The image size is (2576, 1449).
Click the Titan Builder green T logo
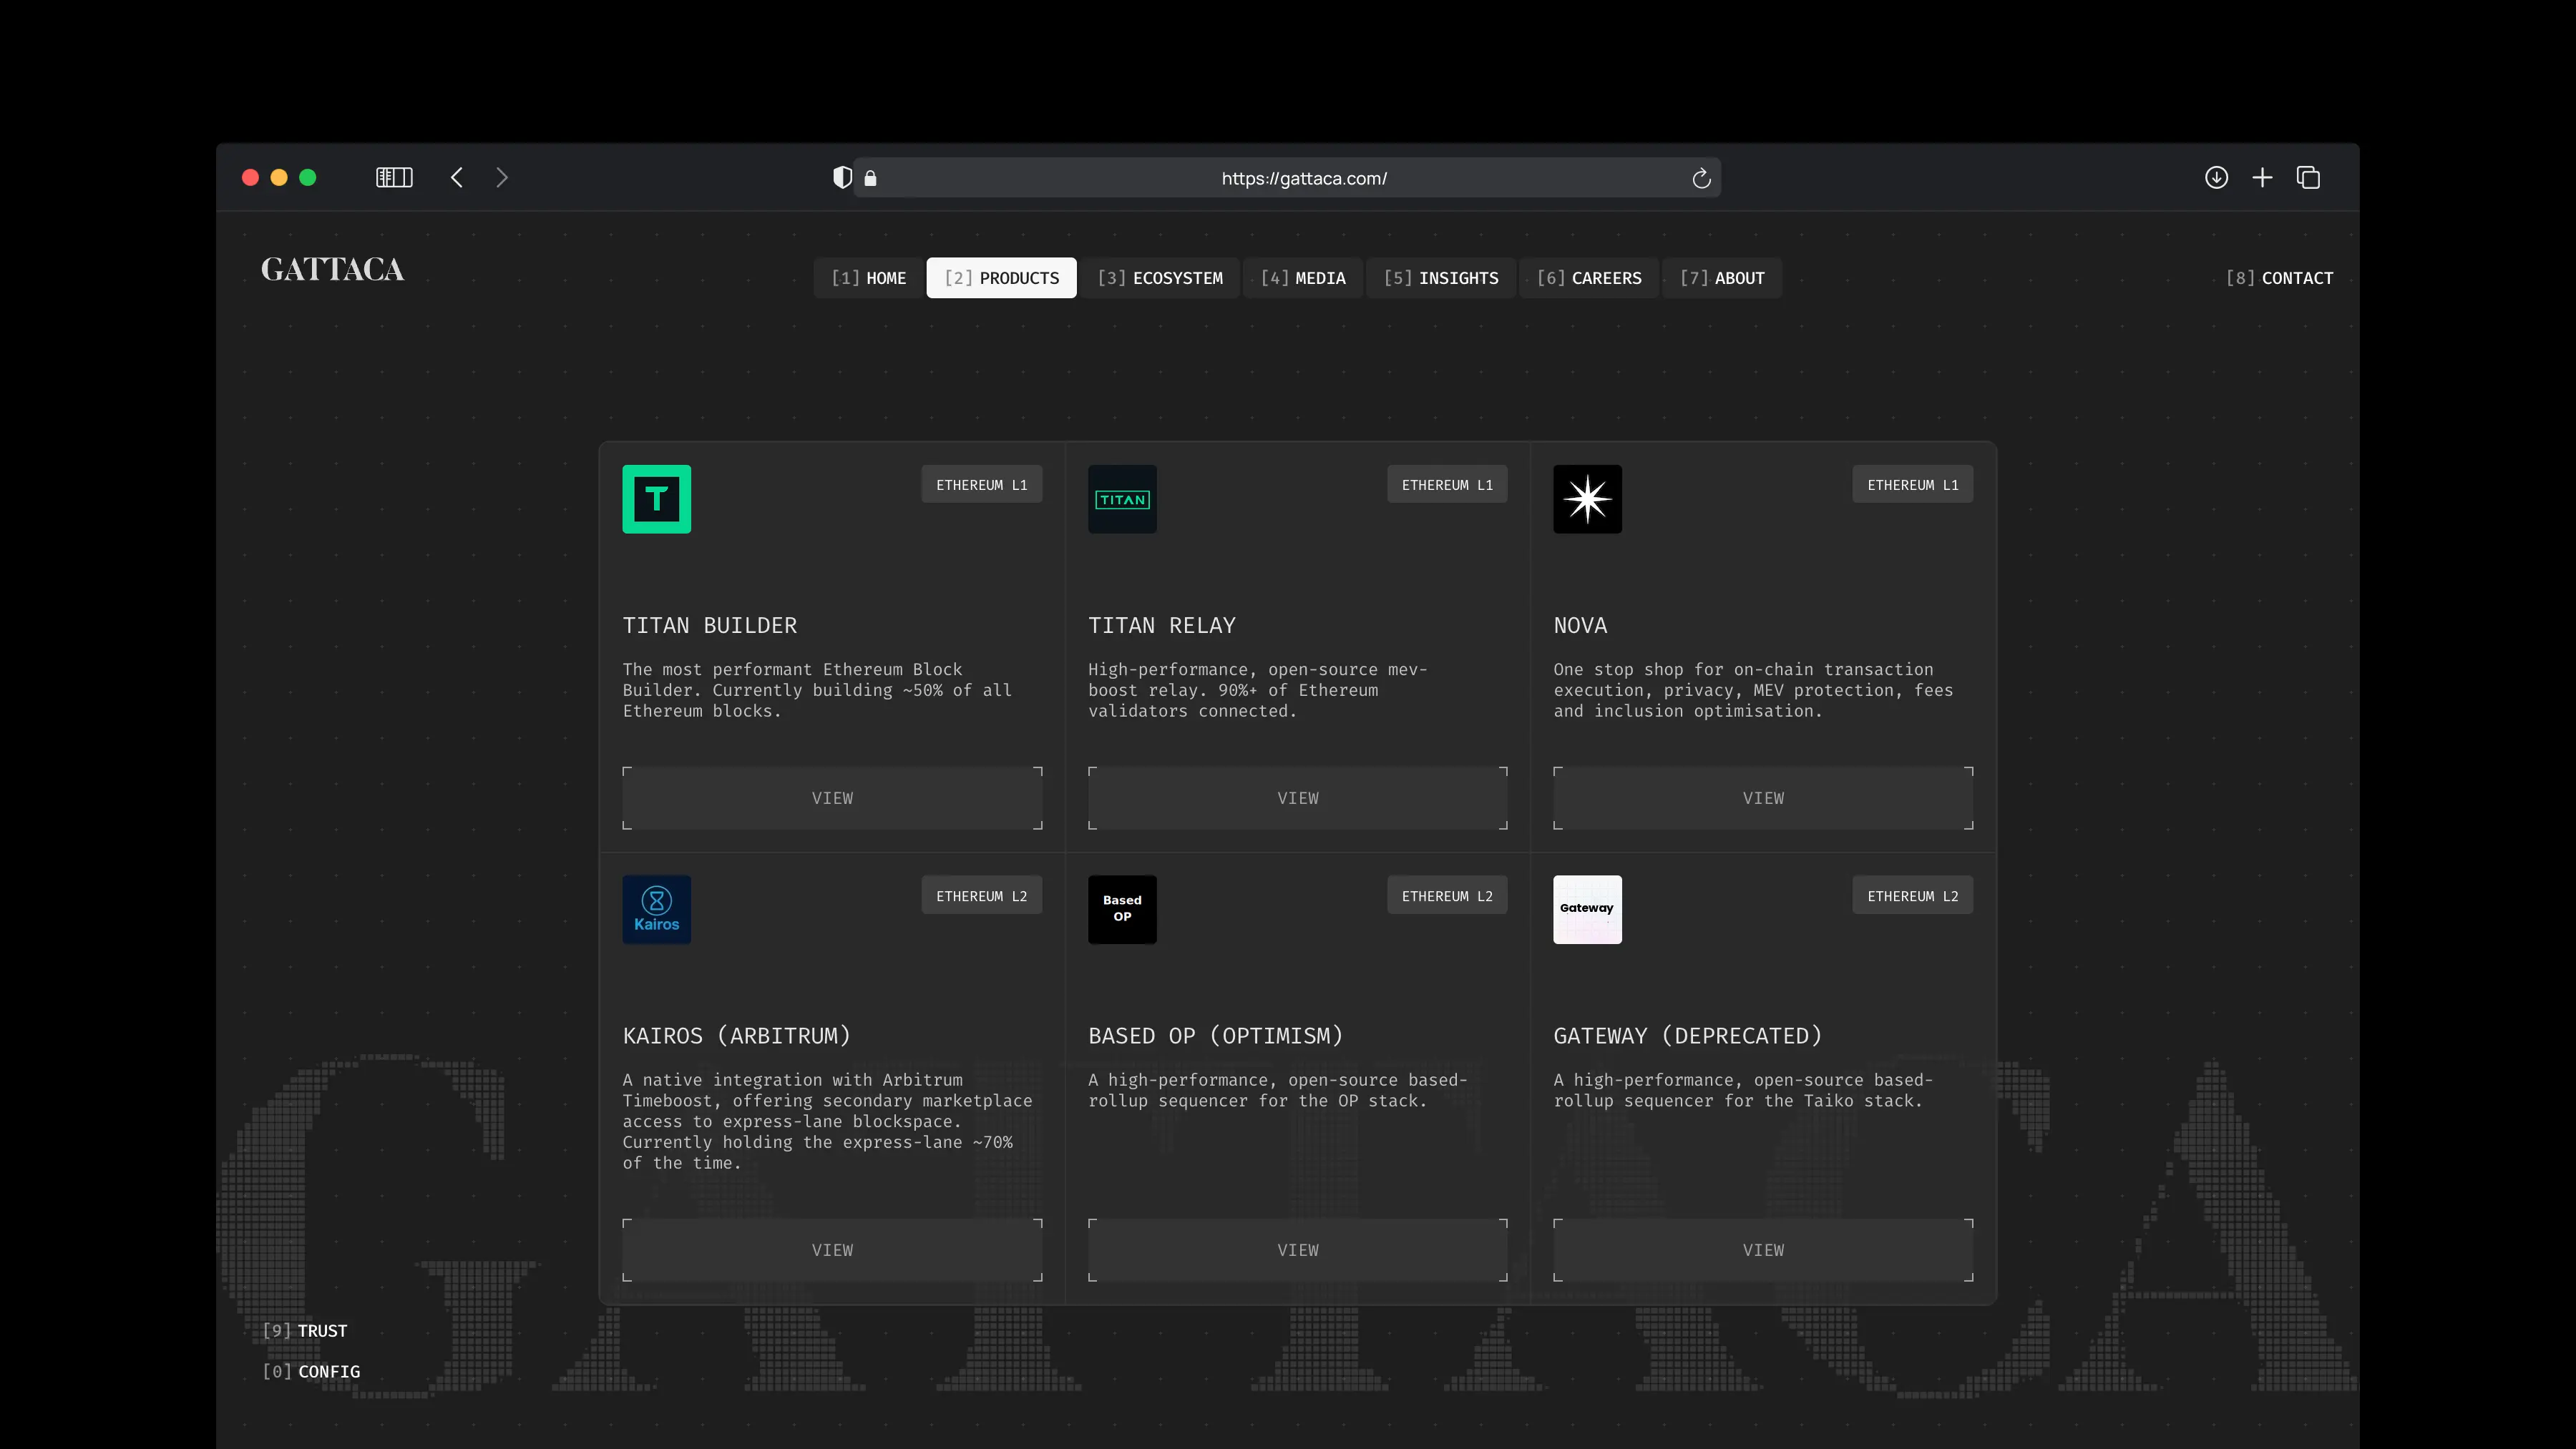pyautogui.click(x=656, y=498)
